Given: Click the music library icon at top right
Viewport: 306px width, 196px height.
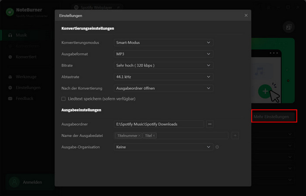Looking at the screenshot, I should click(289, 27).
